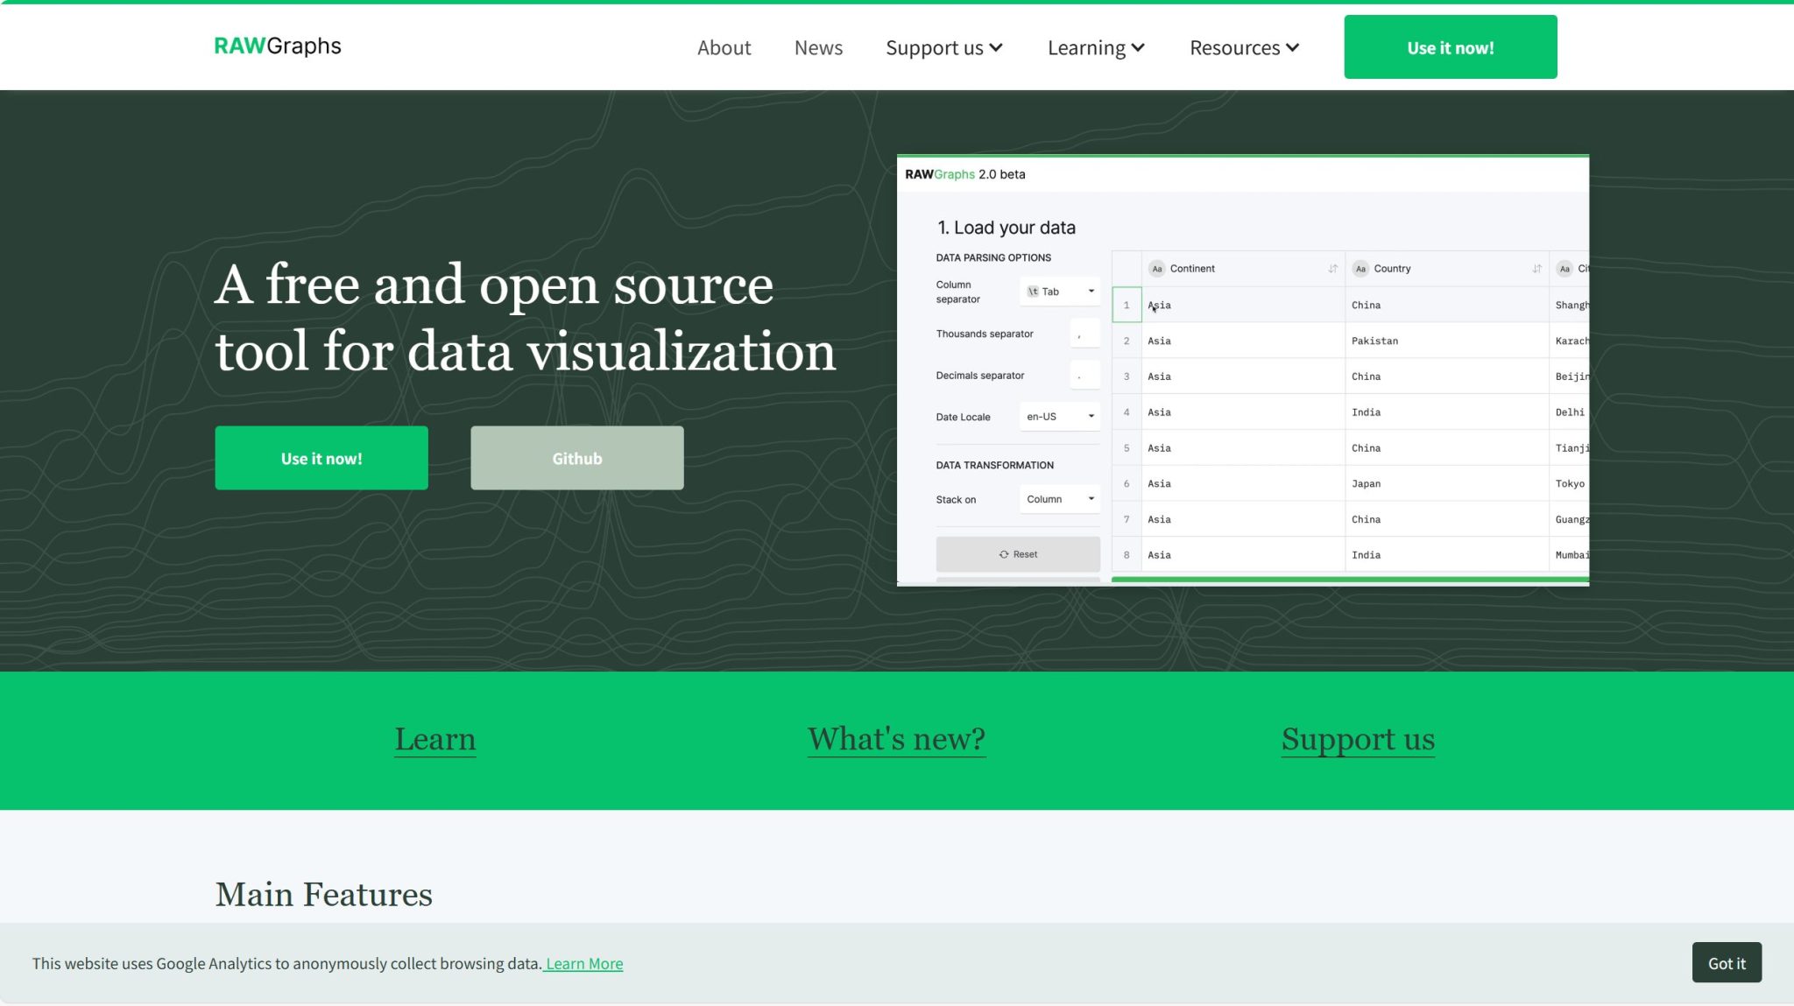This screenshot has height=1006, width=1794.
Task: Click Use it now in header
Action: 1450,47
